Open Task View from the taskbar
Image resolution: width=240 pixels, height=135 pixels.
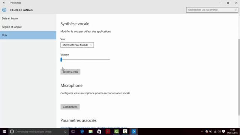pos(73,132)
